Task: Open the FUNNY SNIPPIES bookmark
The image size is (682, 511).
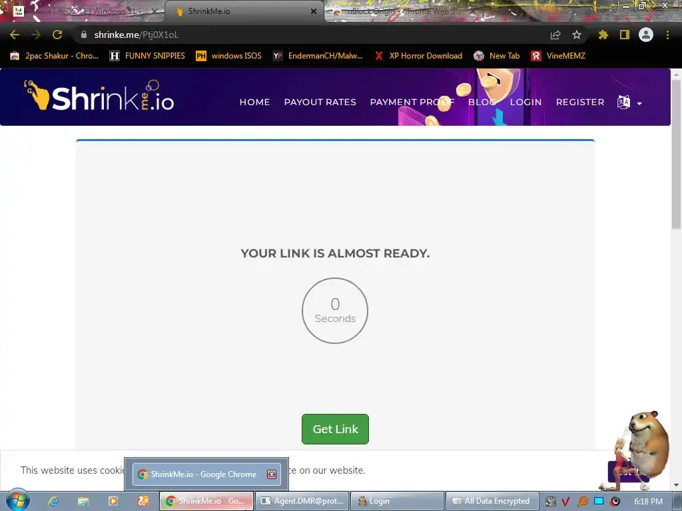Action: 147,56
